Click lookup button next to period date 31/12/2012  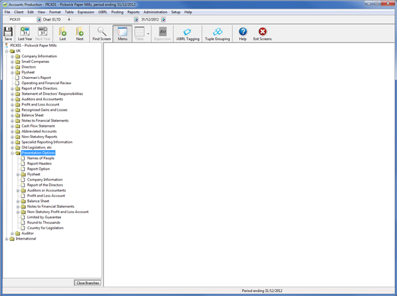click(x=163, y=19)
